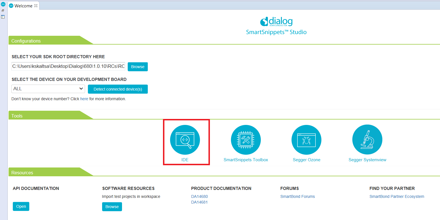The image size is (440, 220).
Task: Open the API documentation
Action: [21, 206]
